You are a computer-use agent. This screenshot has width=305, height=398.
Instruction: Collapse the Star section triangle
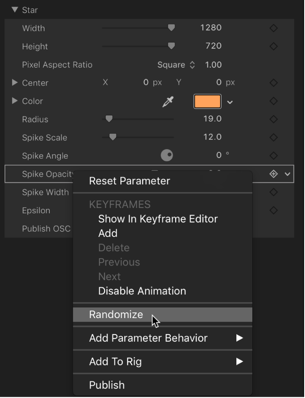tap(15, 10)
